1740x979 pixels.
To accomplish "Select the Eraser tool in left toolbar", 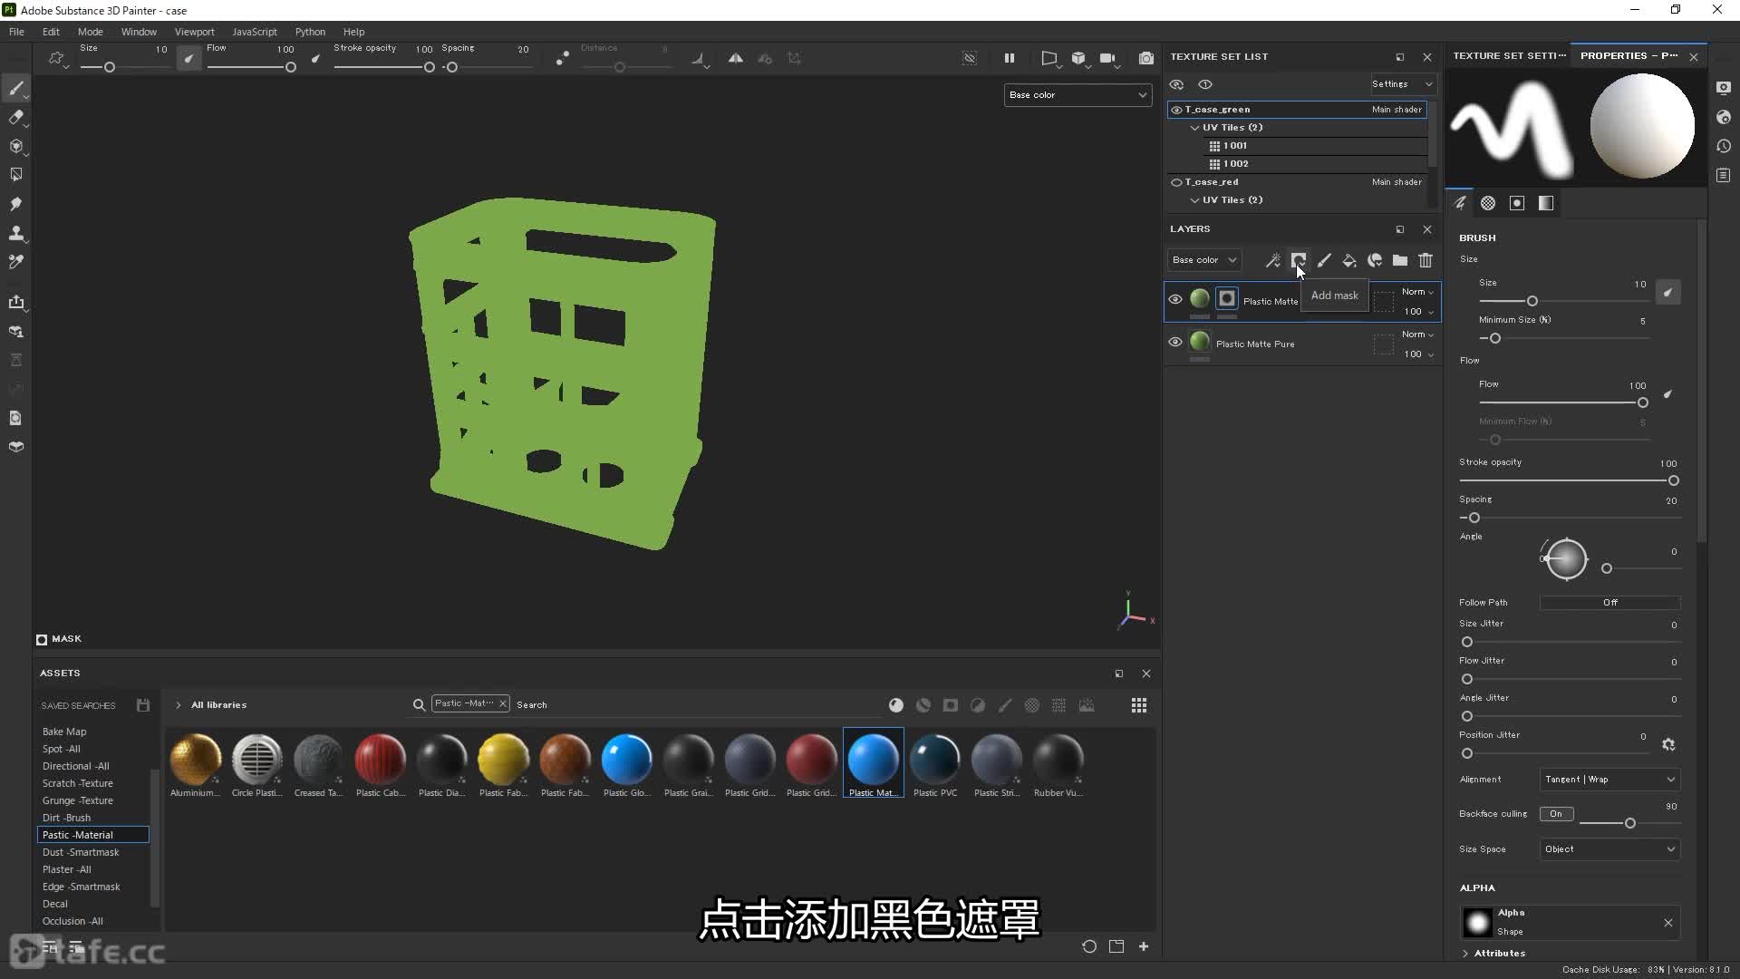I will point(16,117).
